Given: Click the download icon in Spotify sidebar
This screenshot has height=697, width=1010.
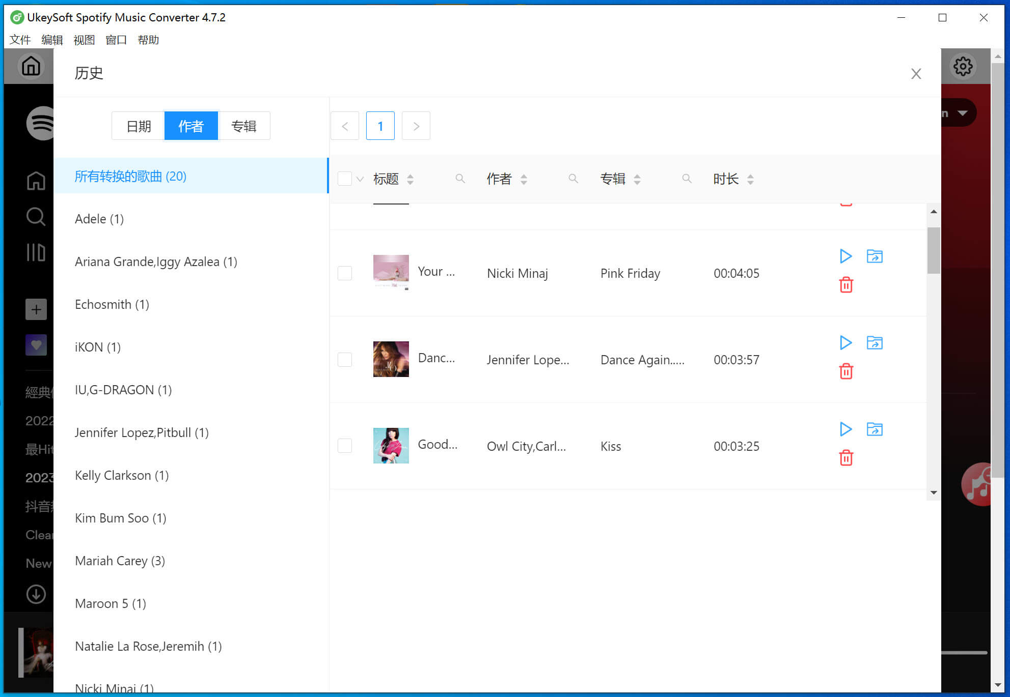Looking at the screenshot, I should [x=36, y=594].
